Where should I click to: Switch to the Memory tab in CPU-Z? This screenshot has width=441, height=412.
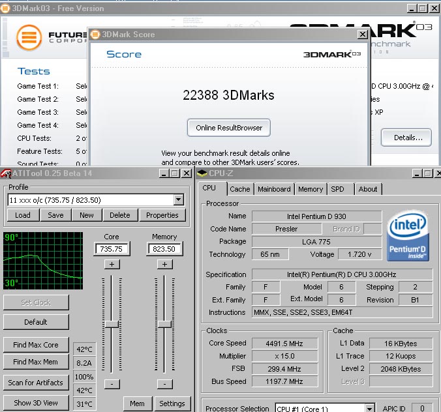pyautogui.click(x=311, y=189)
